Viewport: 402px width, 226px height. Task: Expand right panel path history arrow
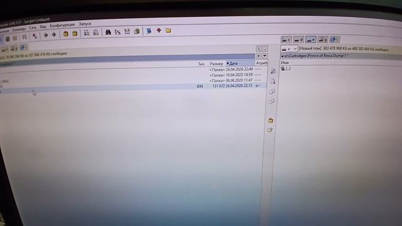(283, 56)
